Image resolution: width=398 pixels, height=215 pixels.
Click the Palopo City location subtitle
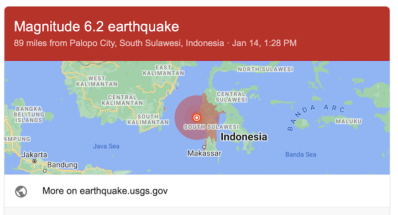pyautogui.click(x=155, y=43)
